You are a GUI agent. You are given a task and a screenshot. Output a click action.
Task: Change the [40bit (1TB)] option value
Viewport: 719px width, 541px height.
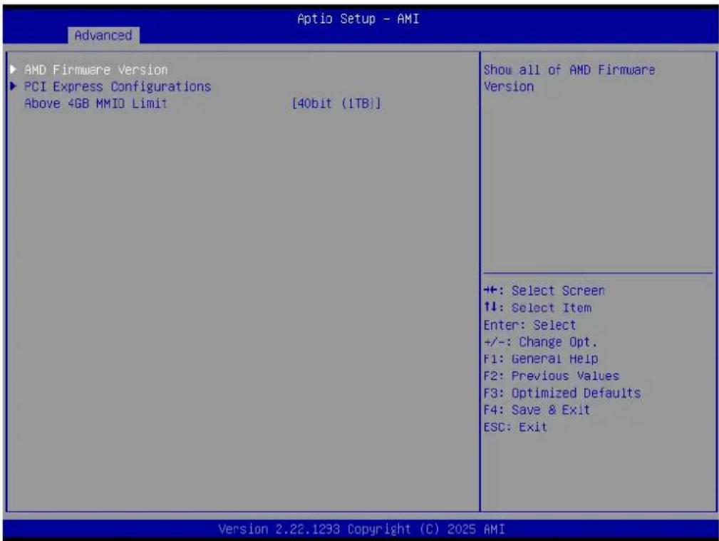(336, 103)
